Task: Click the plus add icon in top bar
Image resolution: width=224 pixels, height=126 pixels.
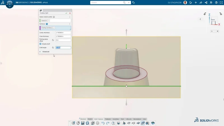Action: coord(196,3)
